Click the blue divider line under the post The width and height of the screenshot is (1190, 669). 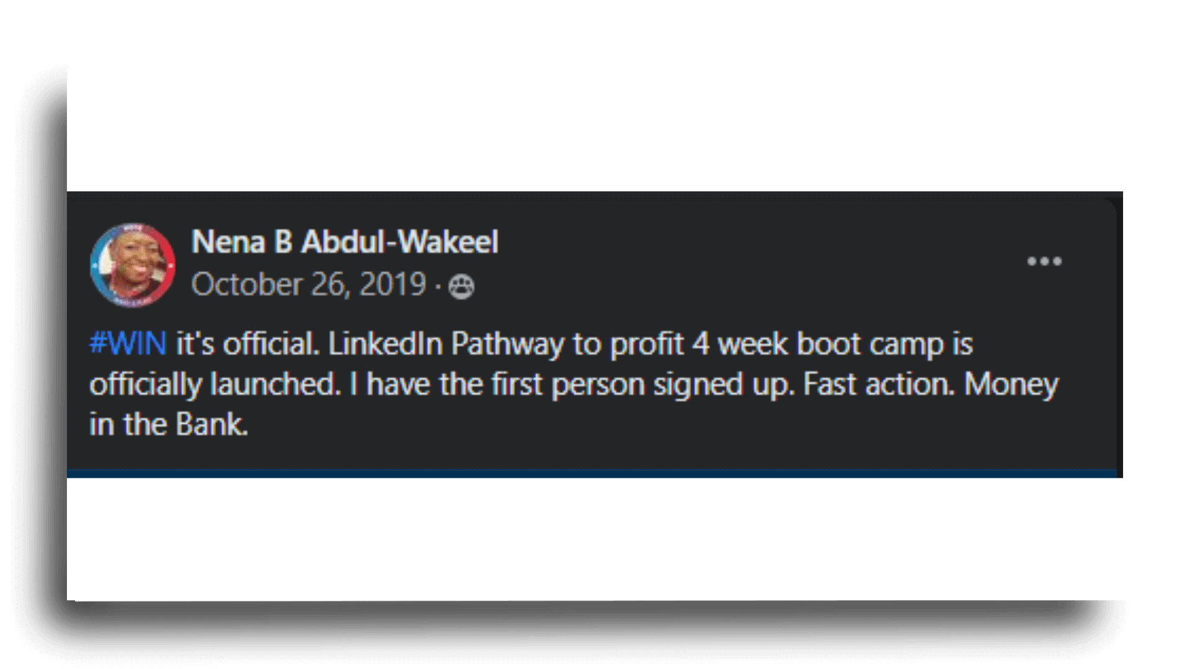pyautogui.click(x=592, y=473)
